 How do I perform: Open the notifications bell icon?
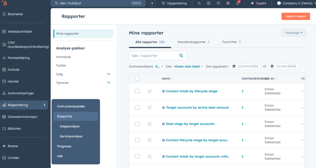pos(237,3)
